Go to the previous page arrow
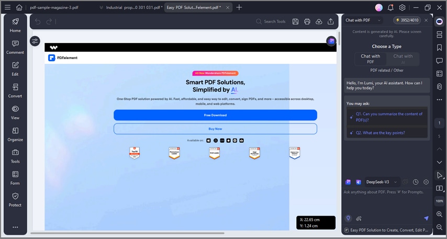Image resolution: width=447 pixels, height=239 pixels. (439, 149)
